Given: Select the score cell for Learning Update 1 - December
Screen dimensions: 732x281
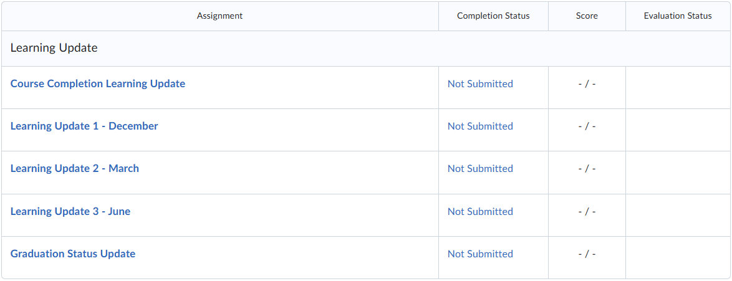Looking at the screenshot, I should 587,126.
